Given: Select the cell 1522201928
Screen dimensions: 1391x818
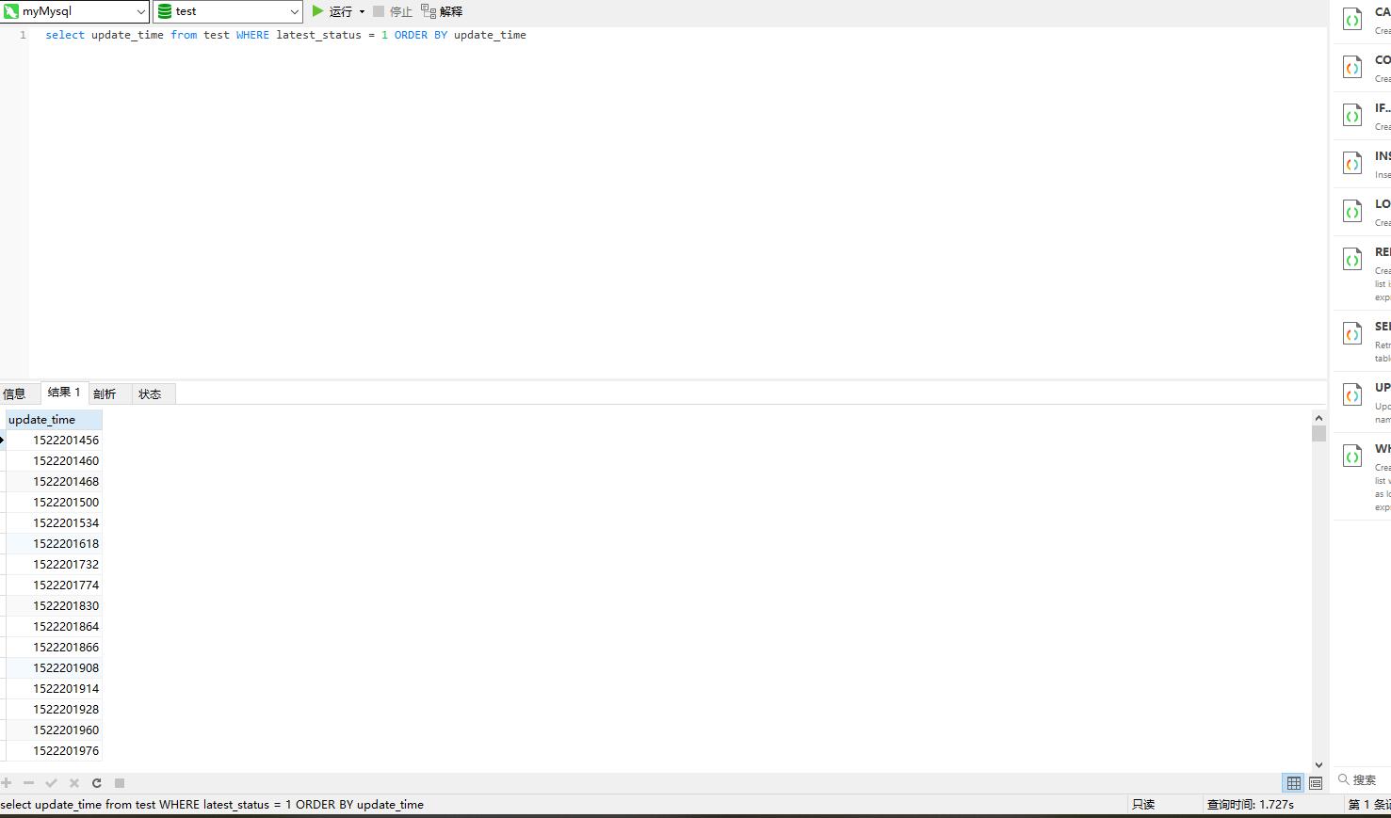Looking at the screenshot, I should [54, 710].
